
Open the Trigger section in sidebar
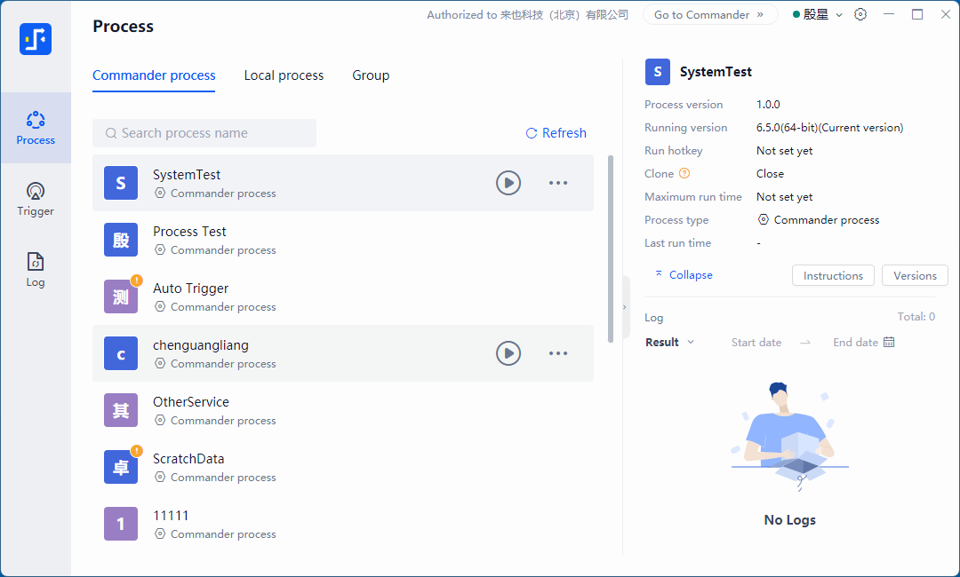click(x=36, y=199)
